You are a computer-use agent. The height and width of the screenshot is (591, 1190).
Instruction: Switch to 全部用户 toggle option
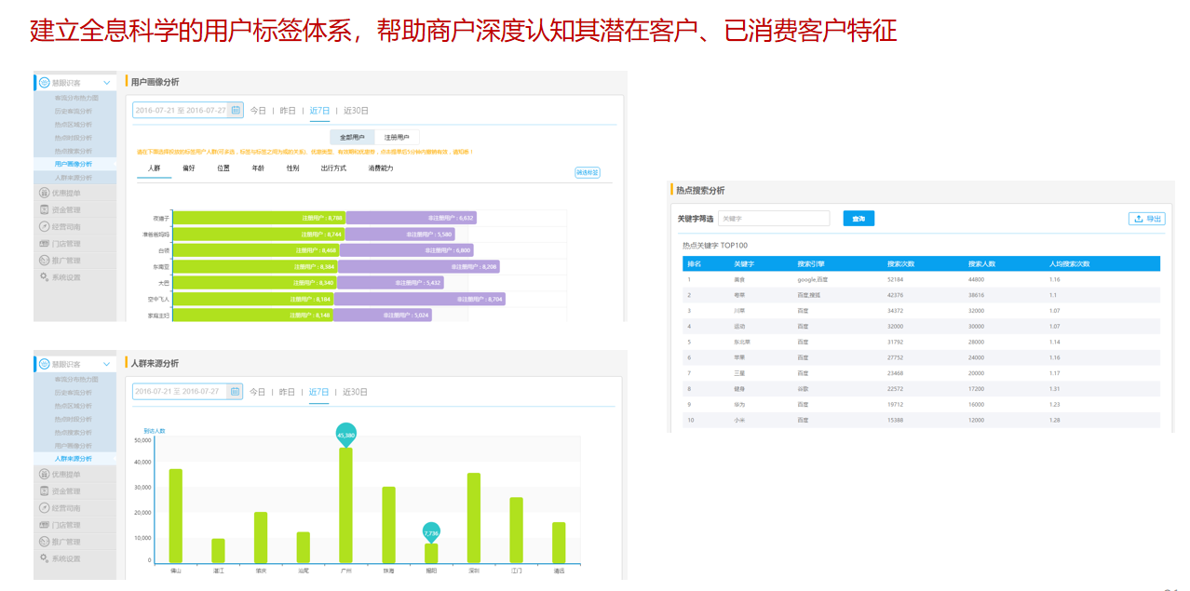pyautogui.click(x=352, y=137)
